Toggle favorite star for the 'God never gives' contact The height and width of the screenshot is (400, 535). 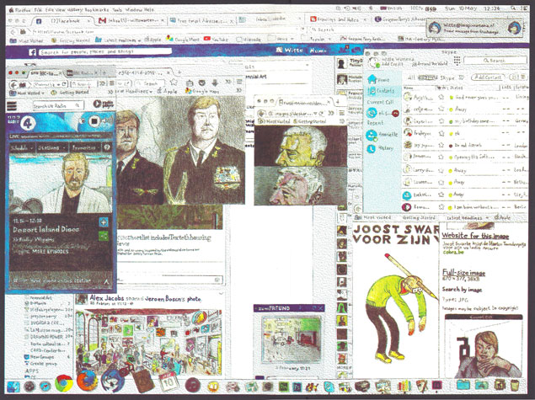441,97
